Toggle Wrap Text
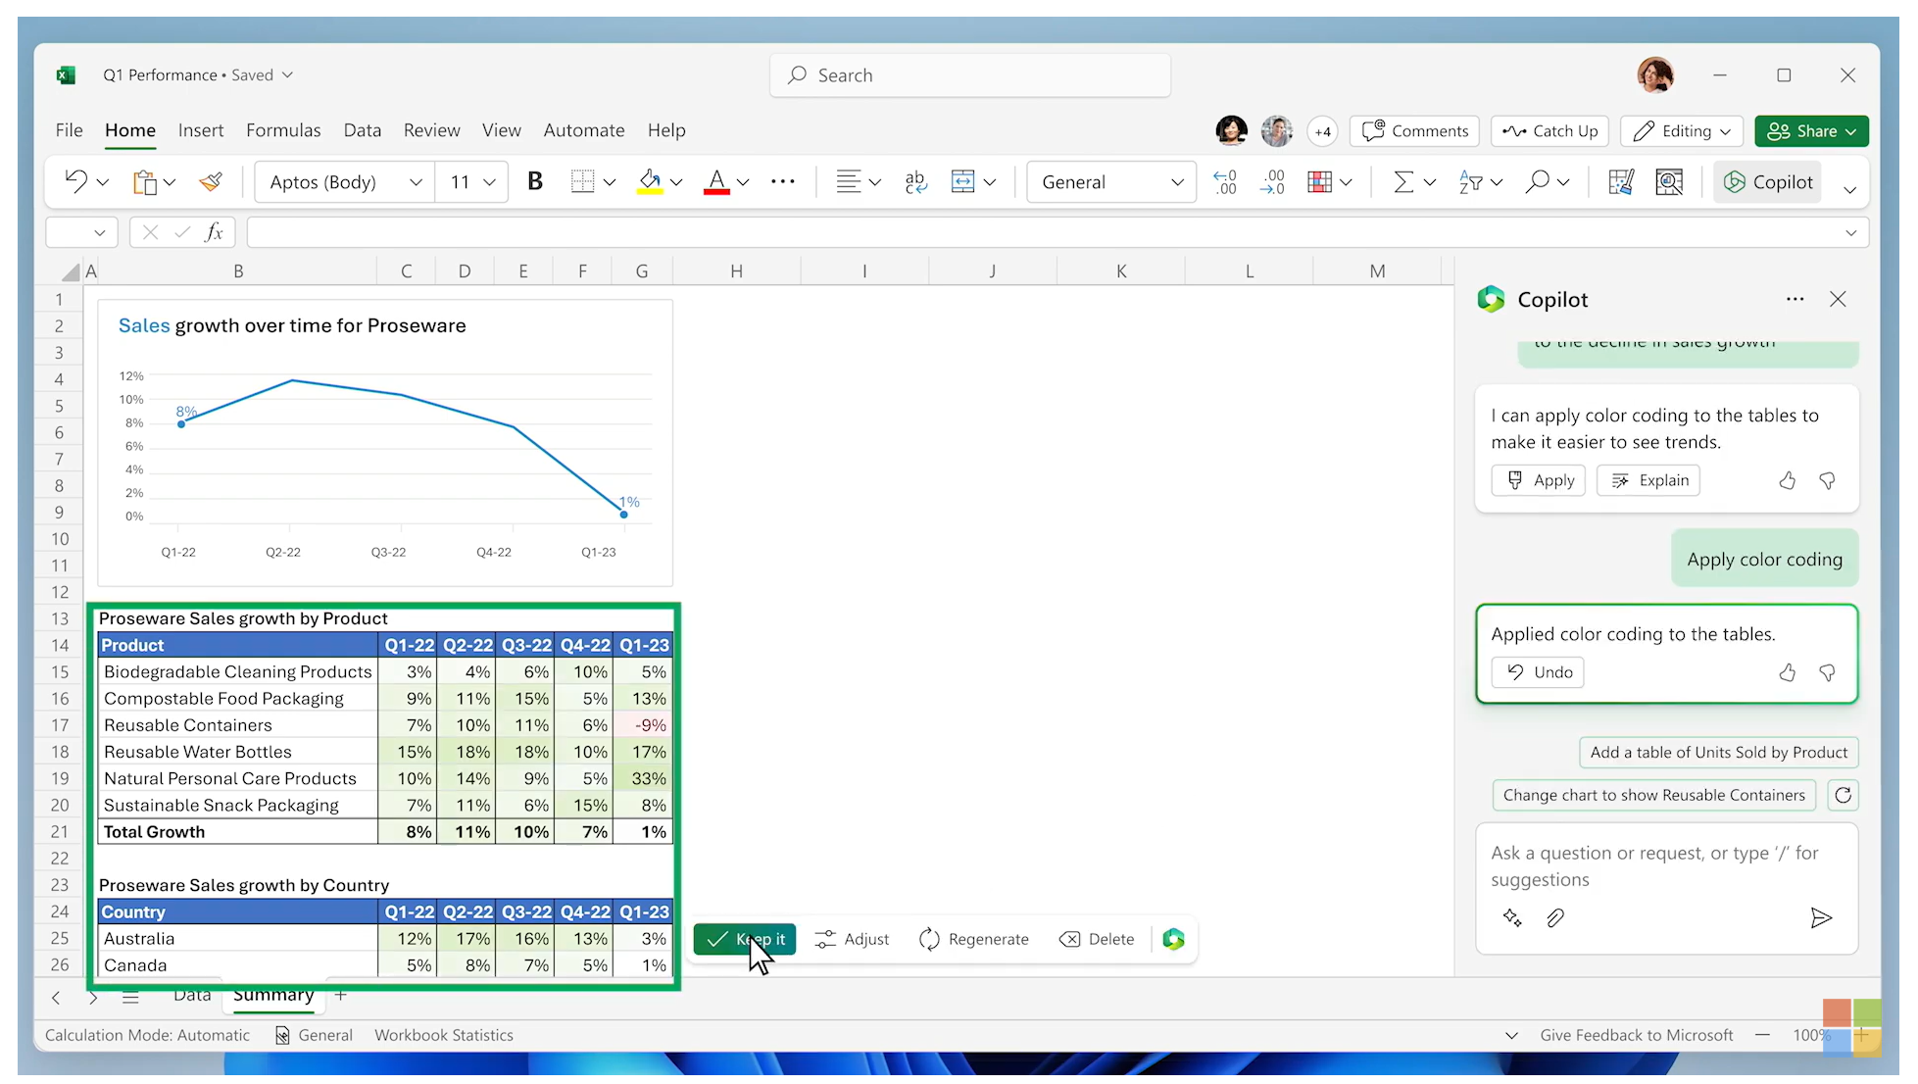 click(915, 181)
